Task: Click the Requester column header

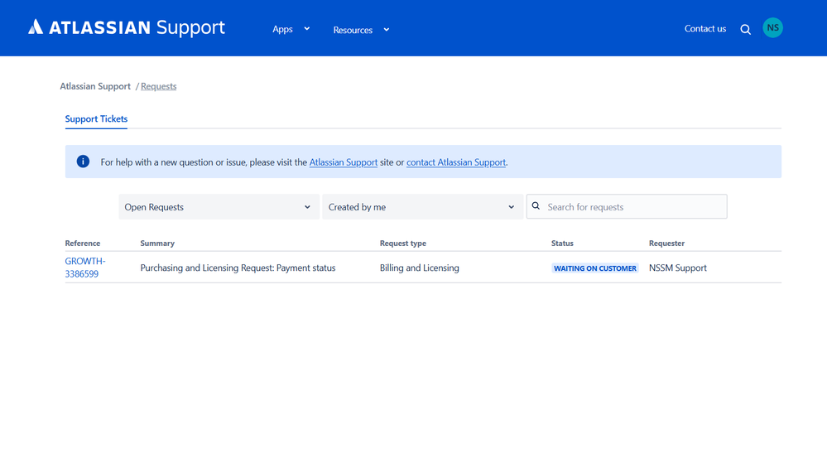Action: pyautogui.click(x=666, y=244)
